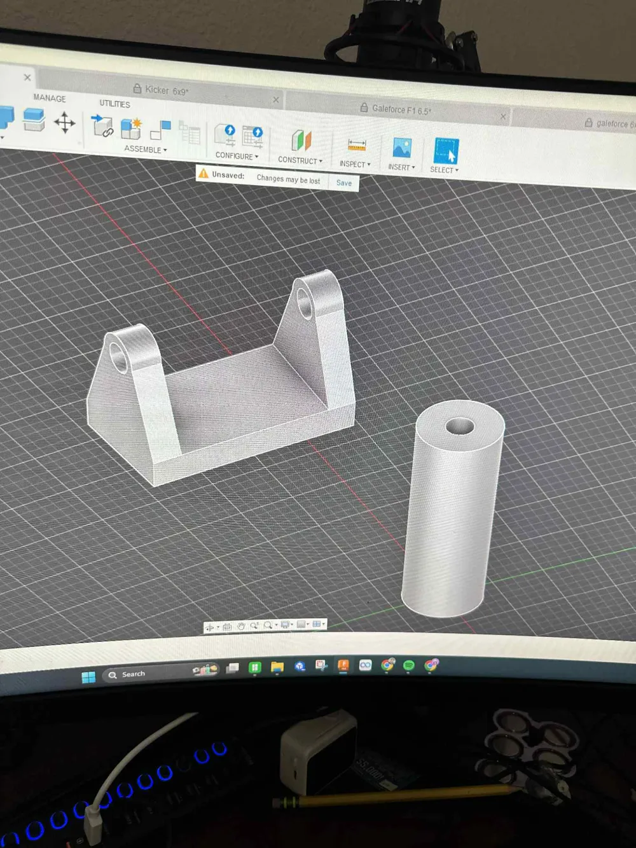Click the Insert image icon
This screenshot has height=848, width=636.
[402, 148]
